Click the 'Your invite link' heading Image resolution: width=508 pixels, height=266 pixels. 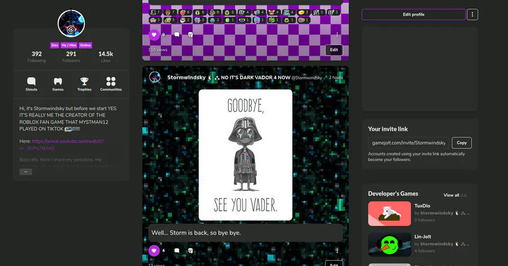point(388,129)
